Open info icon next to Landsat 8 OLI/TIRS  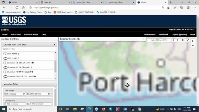35,76
